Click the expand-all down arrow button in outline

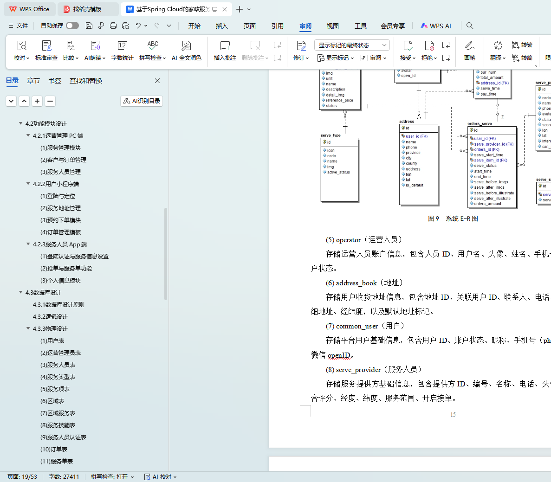click(11, 101)
